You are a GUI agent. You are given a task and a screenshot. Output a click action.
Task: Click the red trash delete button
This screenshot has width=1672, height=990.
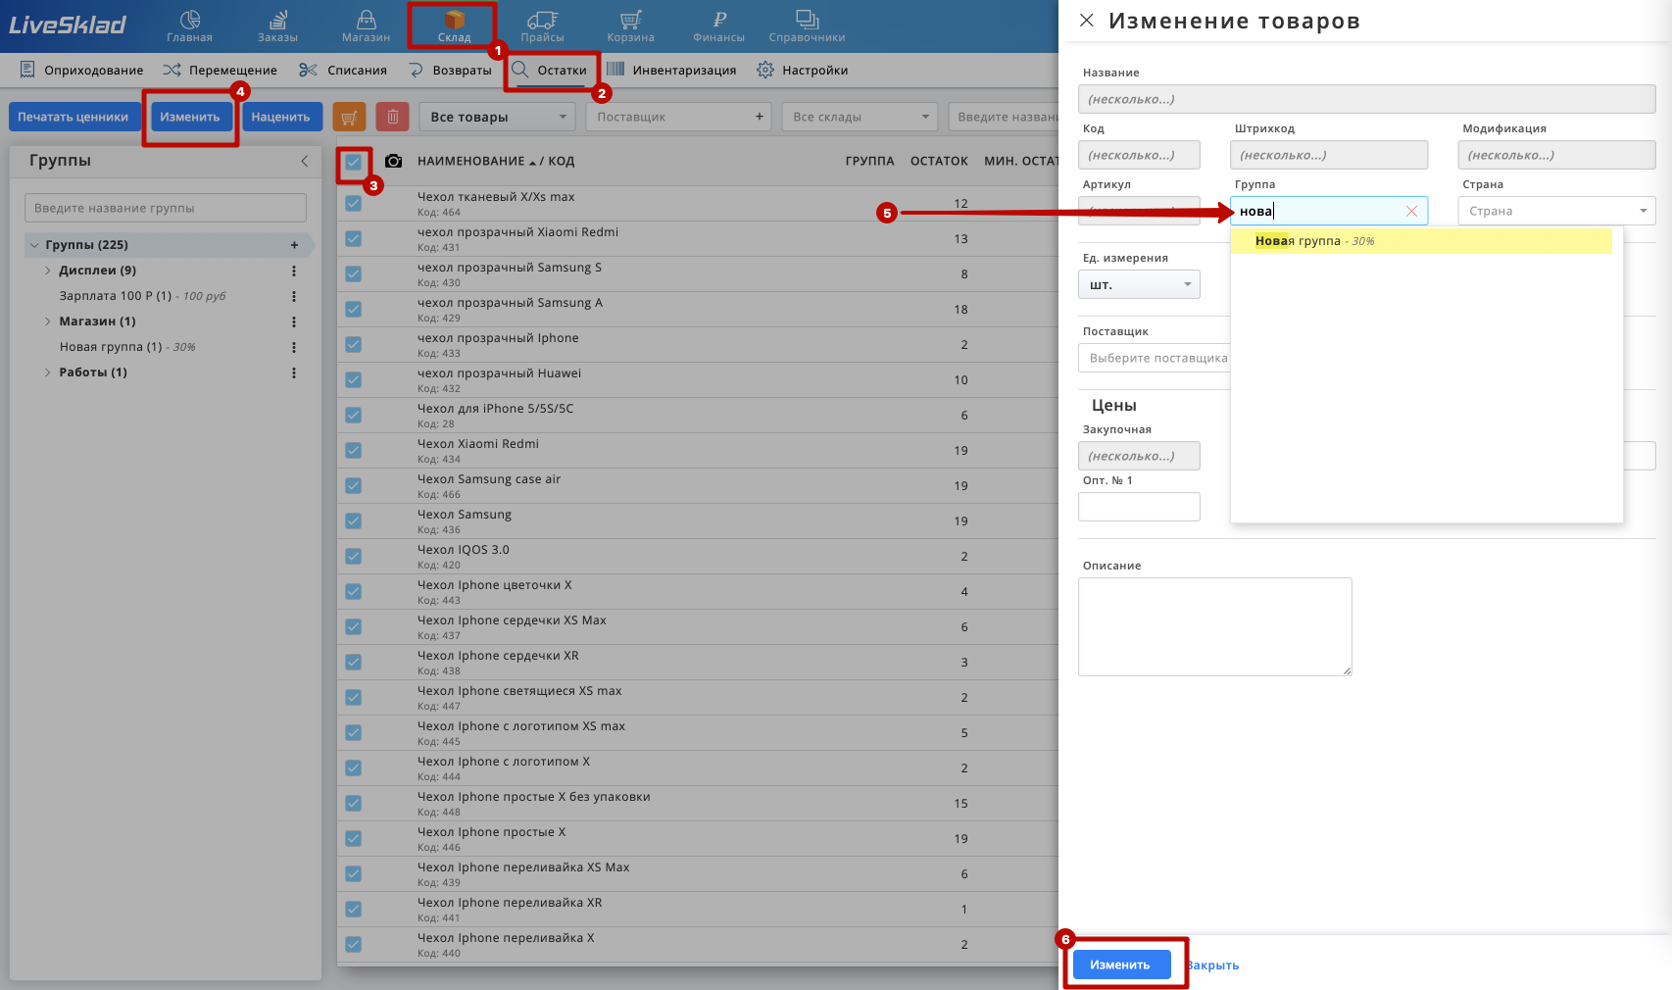pos(392,118)
